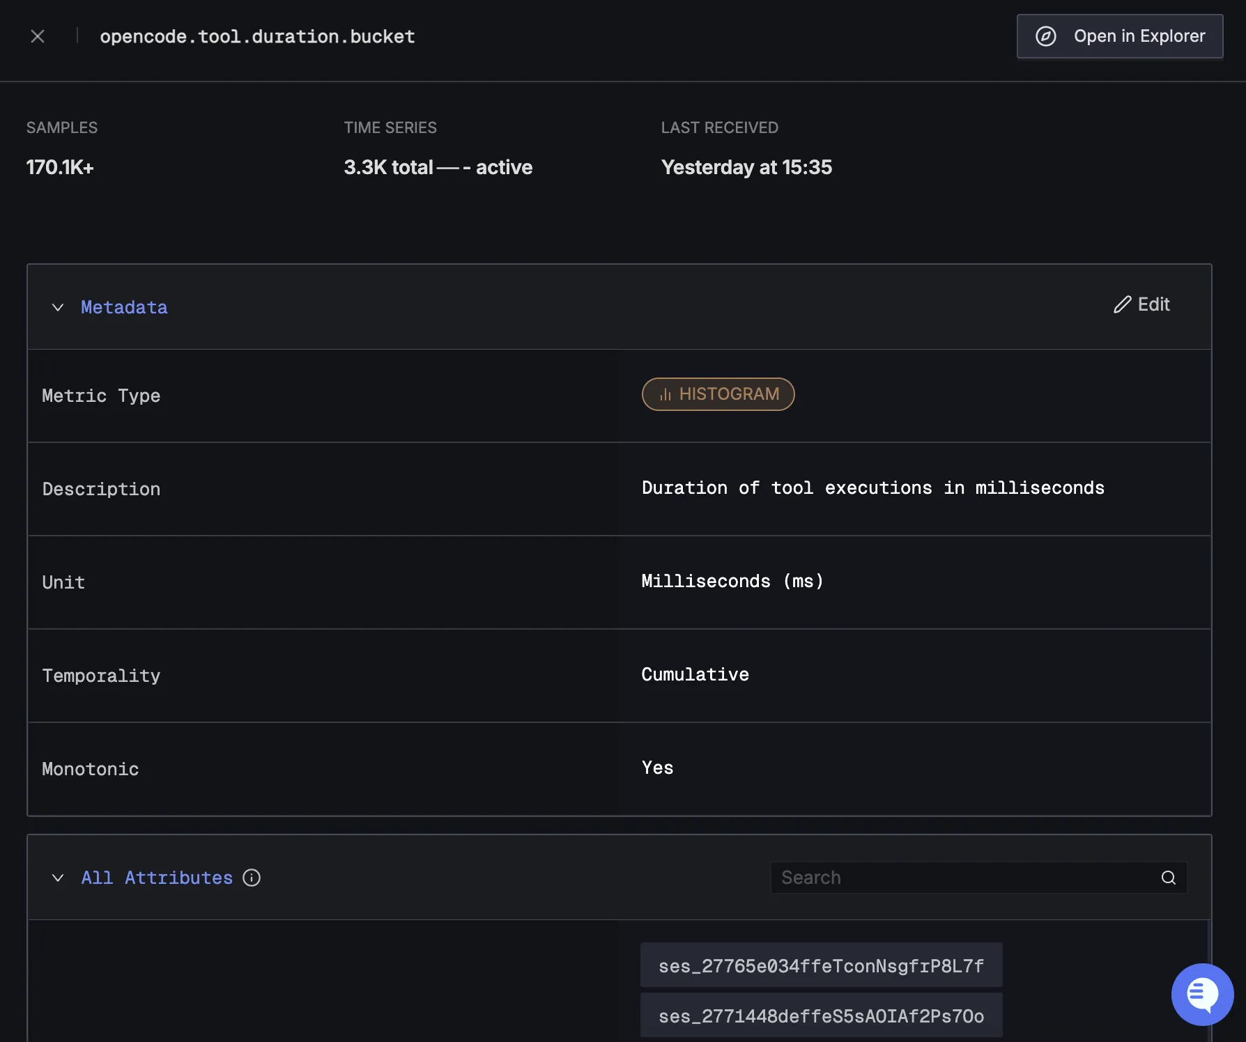Click the Monotonic row label
The height and width of the screenshot is (1042, 1246).
(91, 769)
